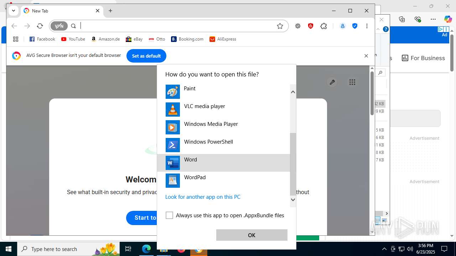The width and height of the screenshot is (456, 256).
Task: Expand the tab search dropdown arrow
Action: pos(14,11)
